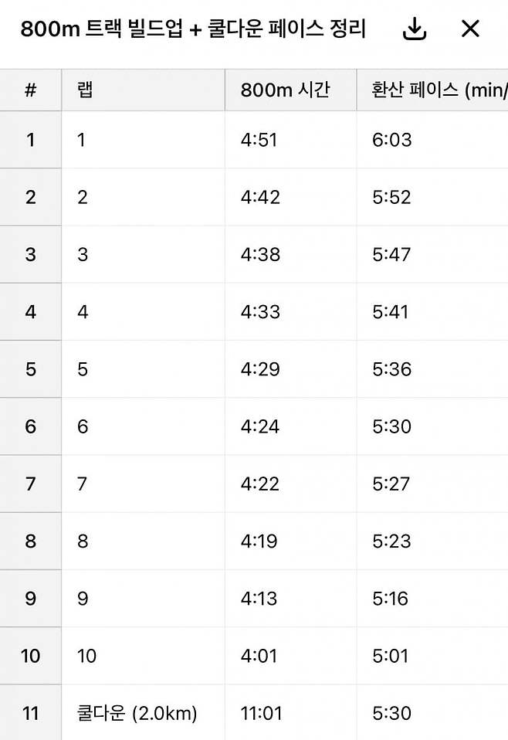508x740 pixels.
Task: Click the download icon in header
Action: (x=415, y=29)
